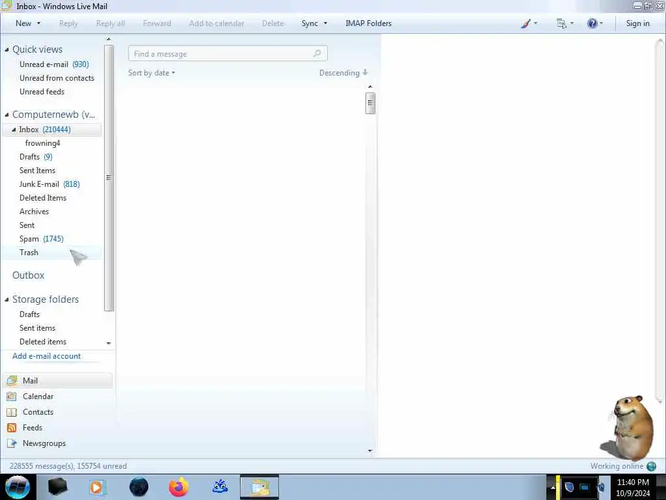
Task: Click the folder pane scrollbar thumb
Action: pyautogui.click(x=109, y=178)
